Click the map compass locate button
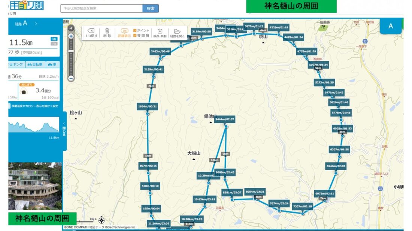412x231 pixels. [71, 28]
